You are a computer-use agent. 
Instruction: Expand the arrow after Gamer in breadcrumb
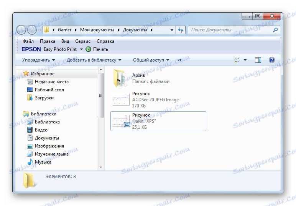[x=76, y=30]
